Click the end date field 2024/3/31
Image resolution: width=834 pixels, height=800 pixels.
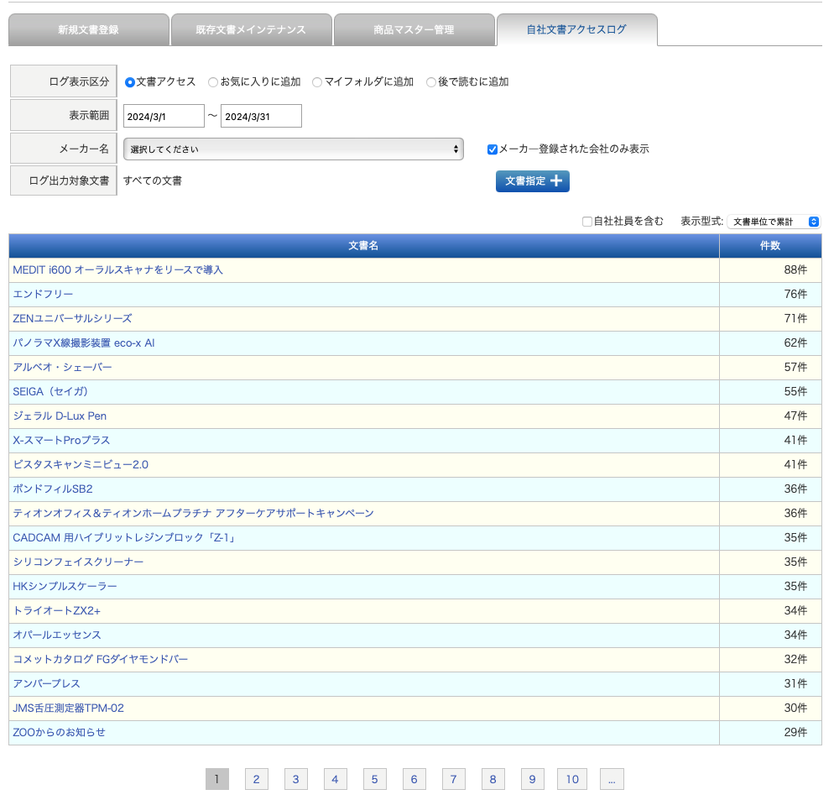tap(261, 116)
